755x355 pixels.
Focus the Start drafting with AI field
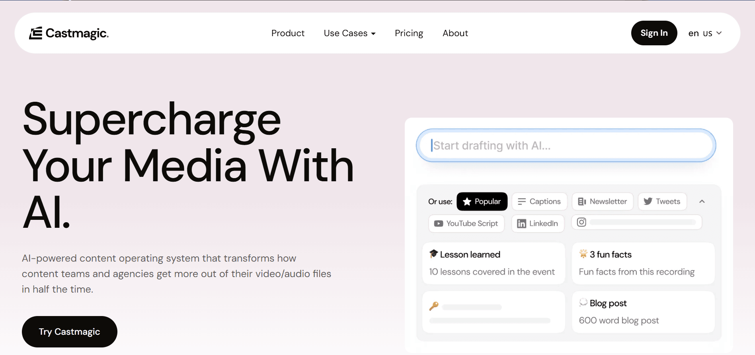pyautogui.click(x=566, y=145)
